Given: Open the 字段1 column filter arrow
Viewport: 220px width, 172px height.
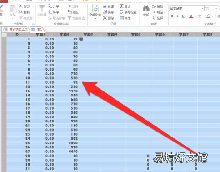Looking at the screenshot, I should [x=52, y=35].
